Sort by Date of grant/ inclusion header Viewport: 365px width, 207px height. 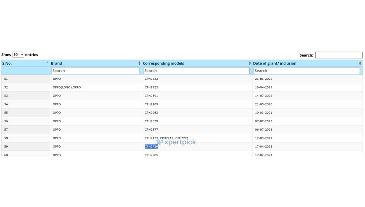pyautogui.click(x=307, y=63)
